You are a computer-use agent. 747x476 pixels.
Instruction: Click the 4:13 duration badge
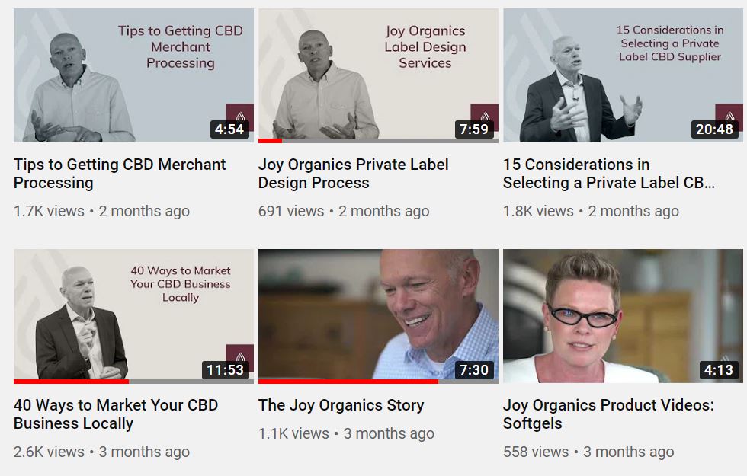[719, 370]
